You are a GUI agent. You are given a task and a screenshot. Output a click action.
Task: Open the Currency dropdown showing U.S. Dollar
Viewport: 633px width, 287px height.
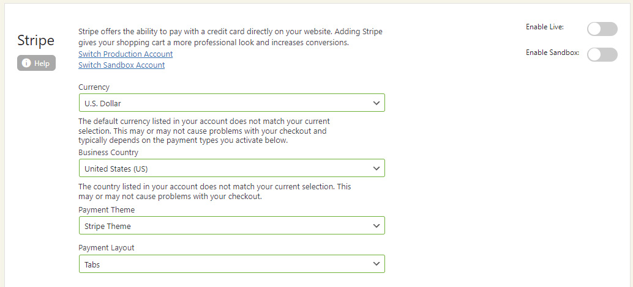point(231,103)
